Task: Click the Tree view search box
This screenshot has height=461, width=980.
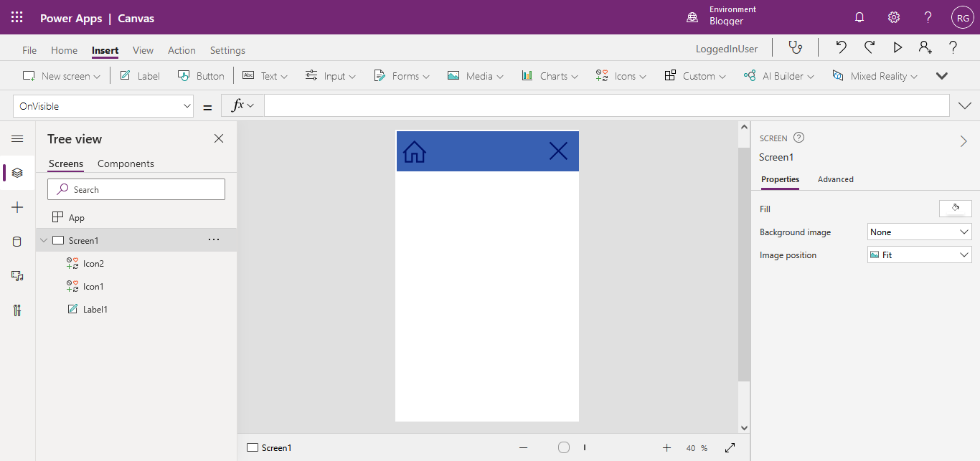Action: coord(136,189)
